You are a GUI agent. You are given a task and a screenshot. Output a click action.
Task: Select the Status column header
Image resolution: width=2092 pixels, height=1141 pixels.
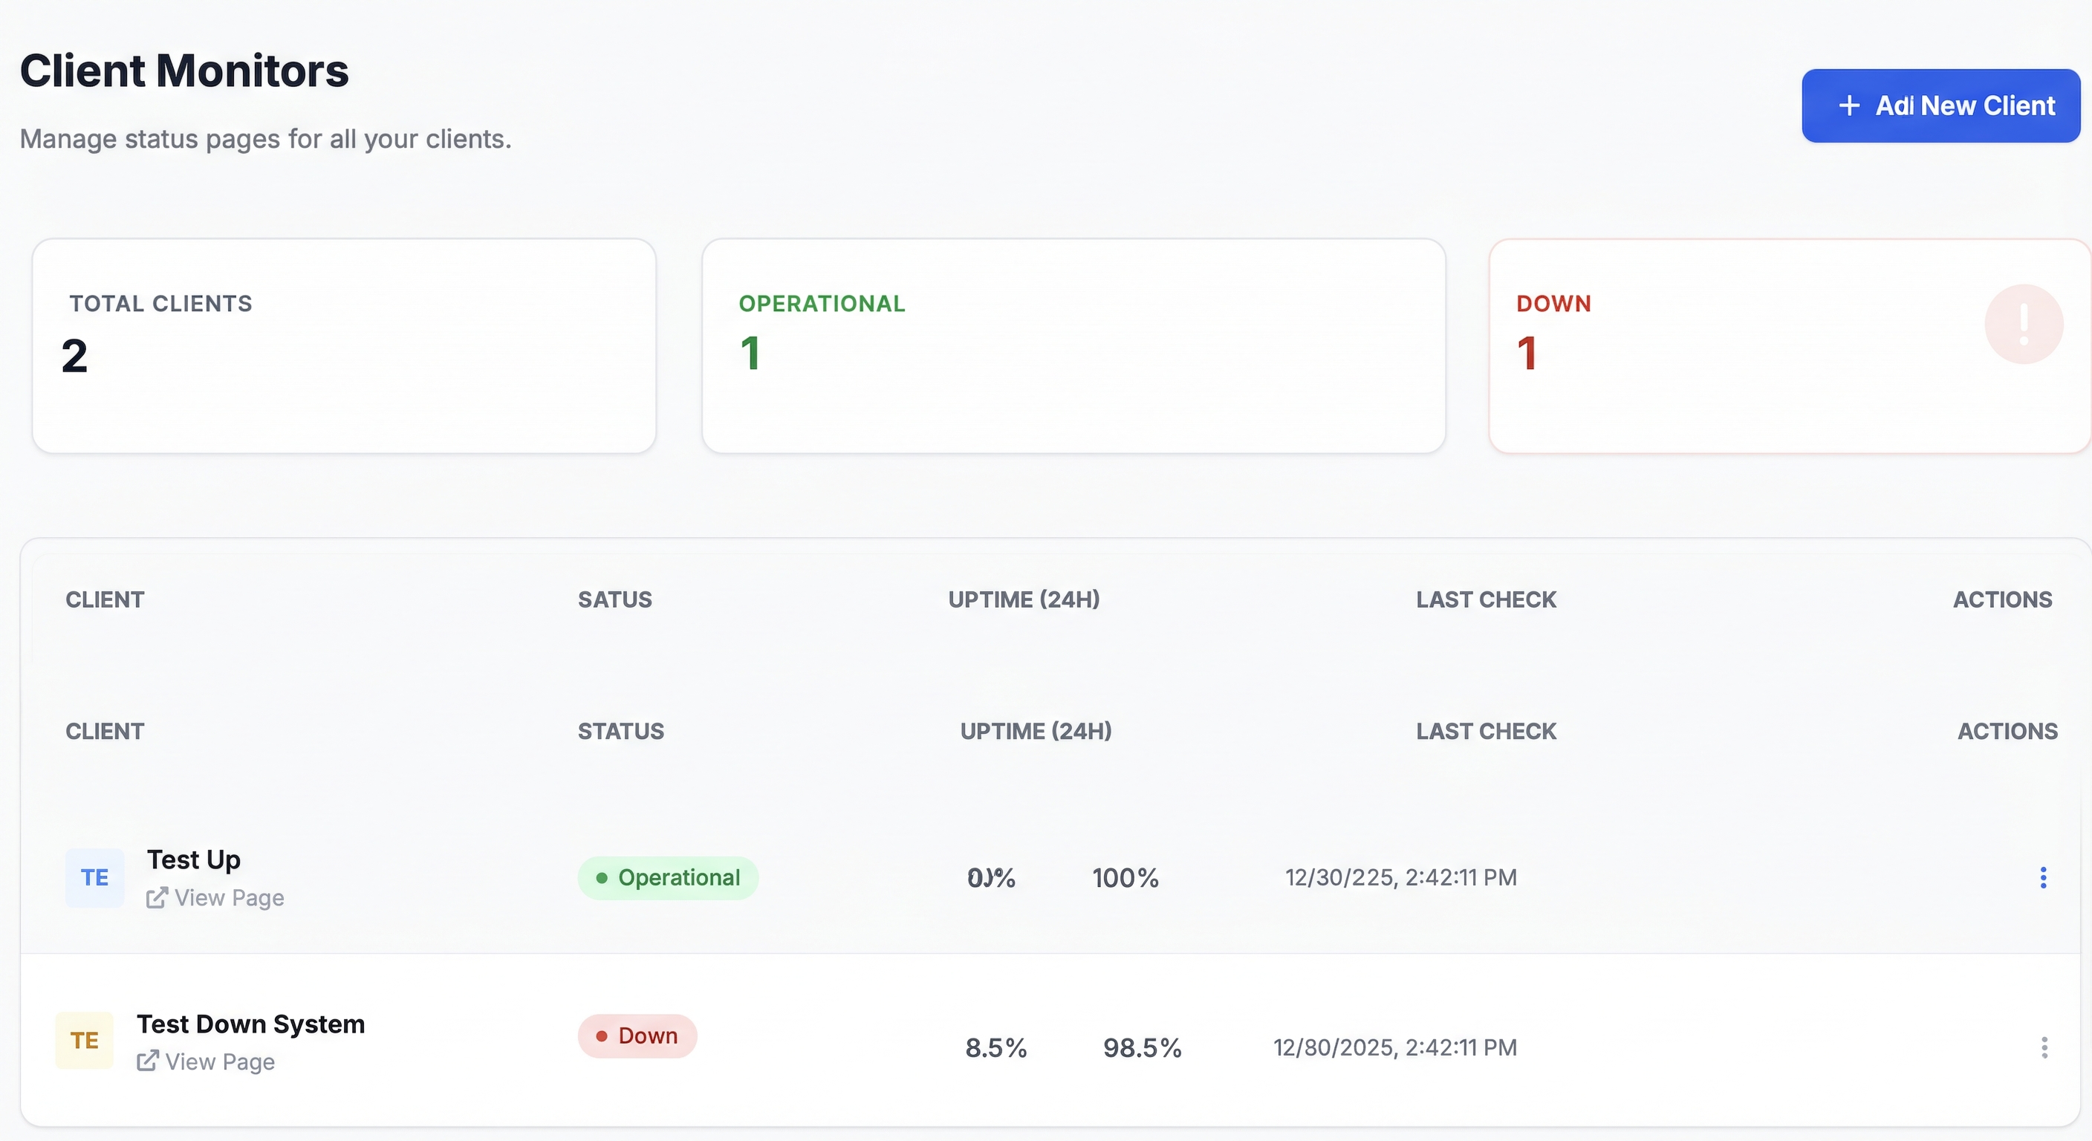tap(620, 731)
